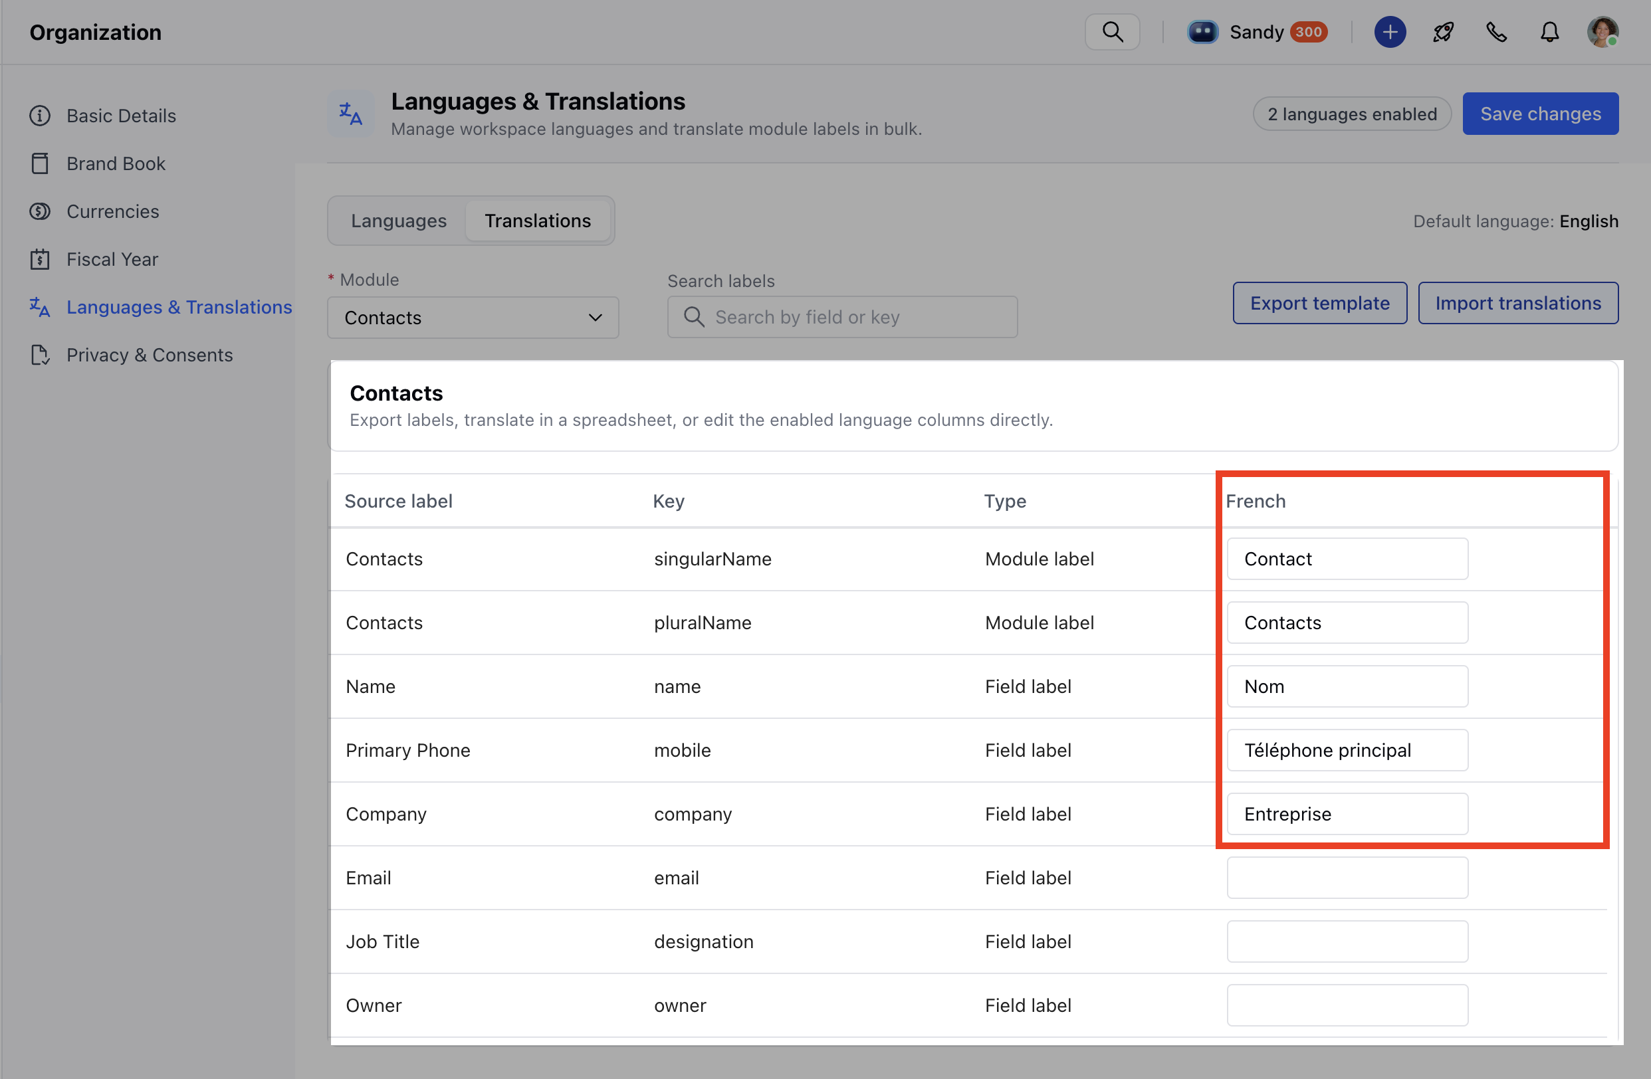1651x1079 pixels.
Task: Click the 'Job Title' source label
Action: point(383,941)
